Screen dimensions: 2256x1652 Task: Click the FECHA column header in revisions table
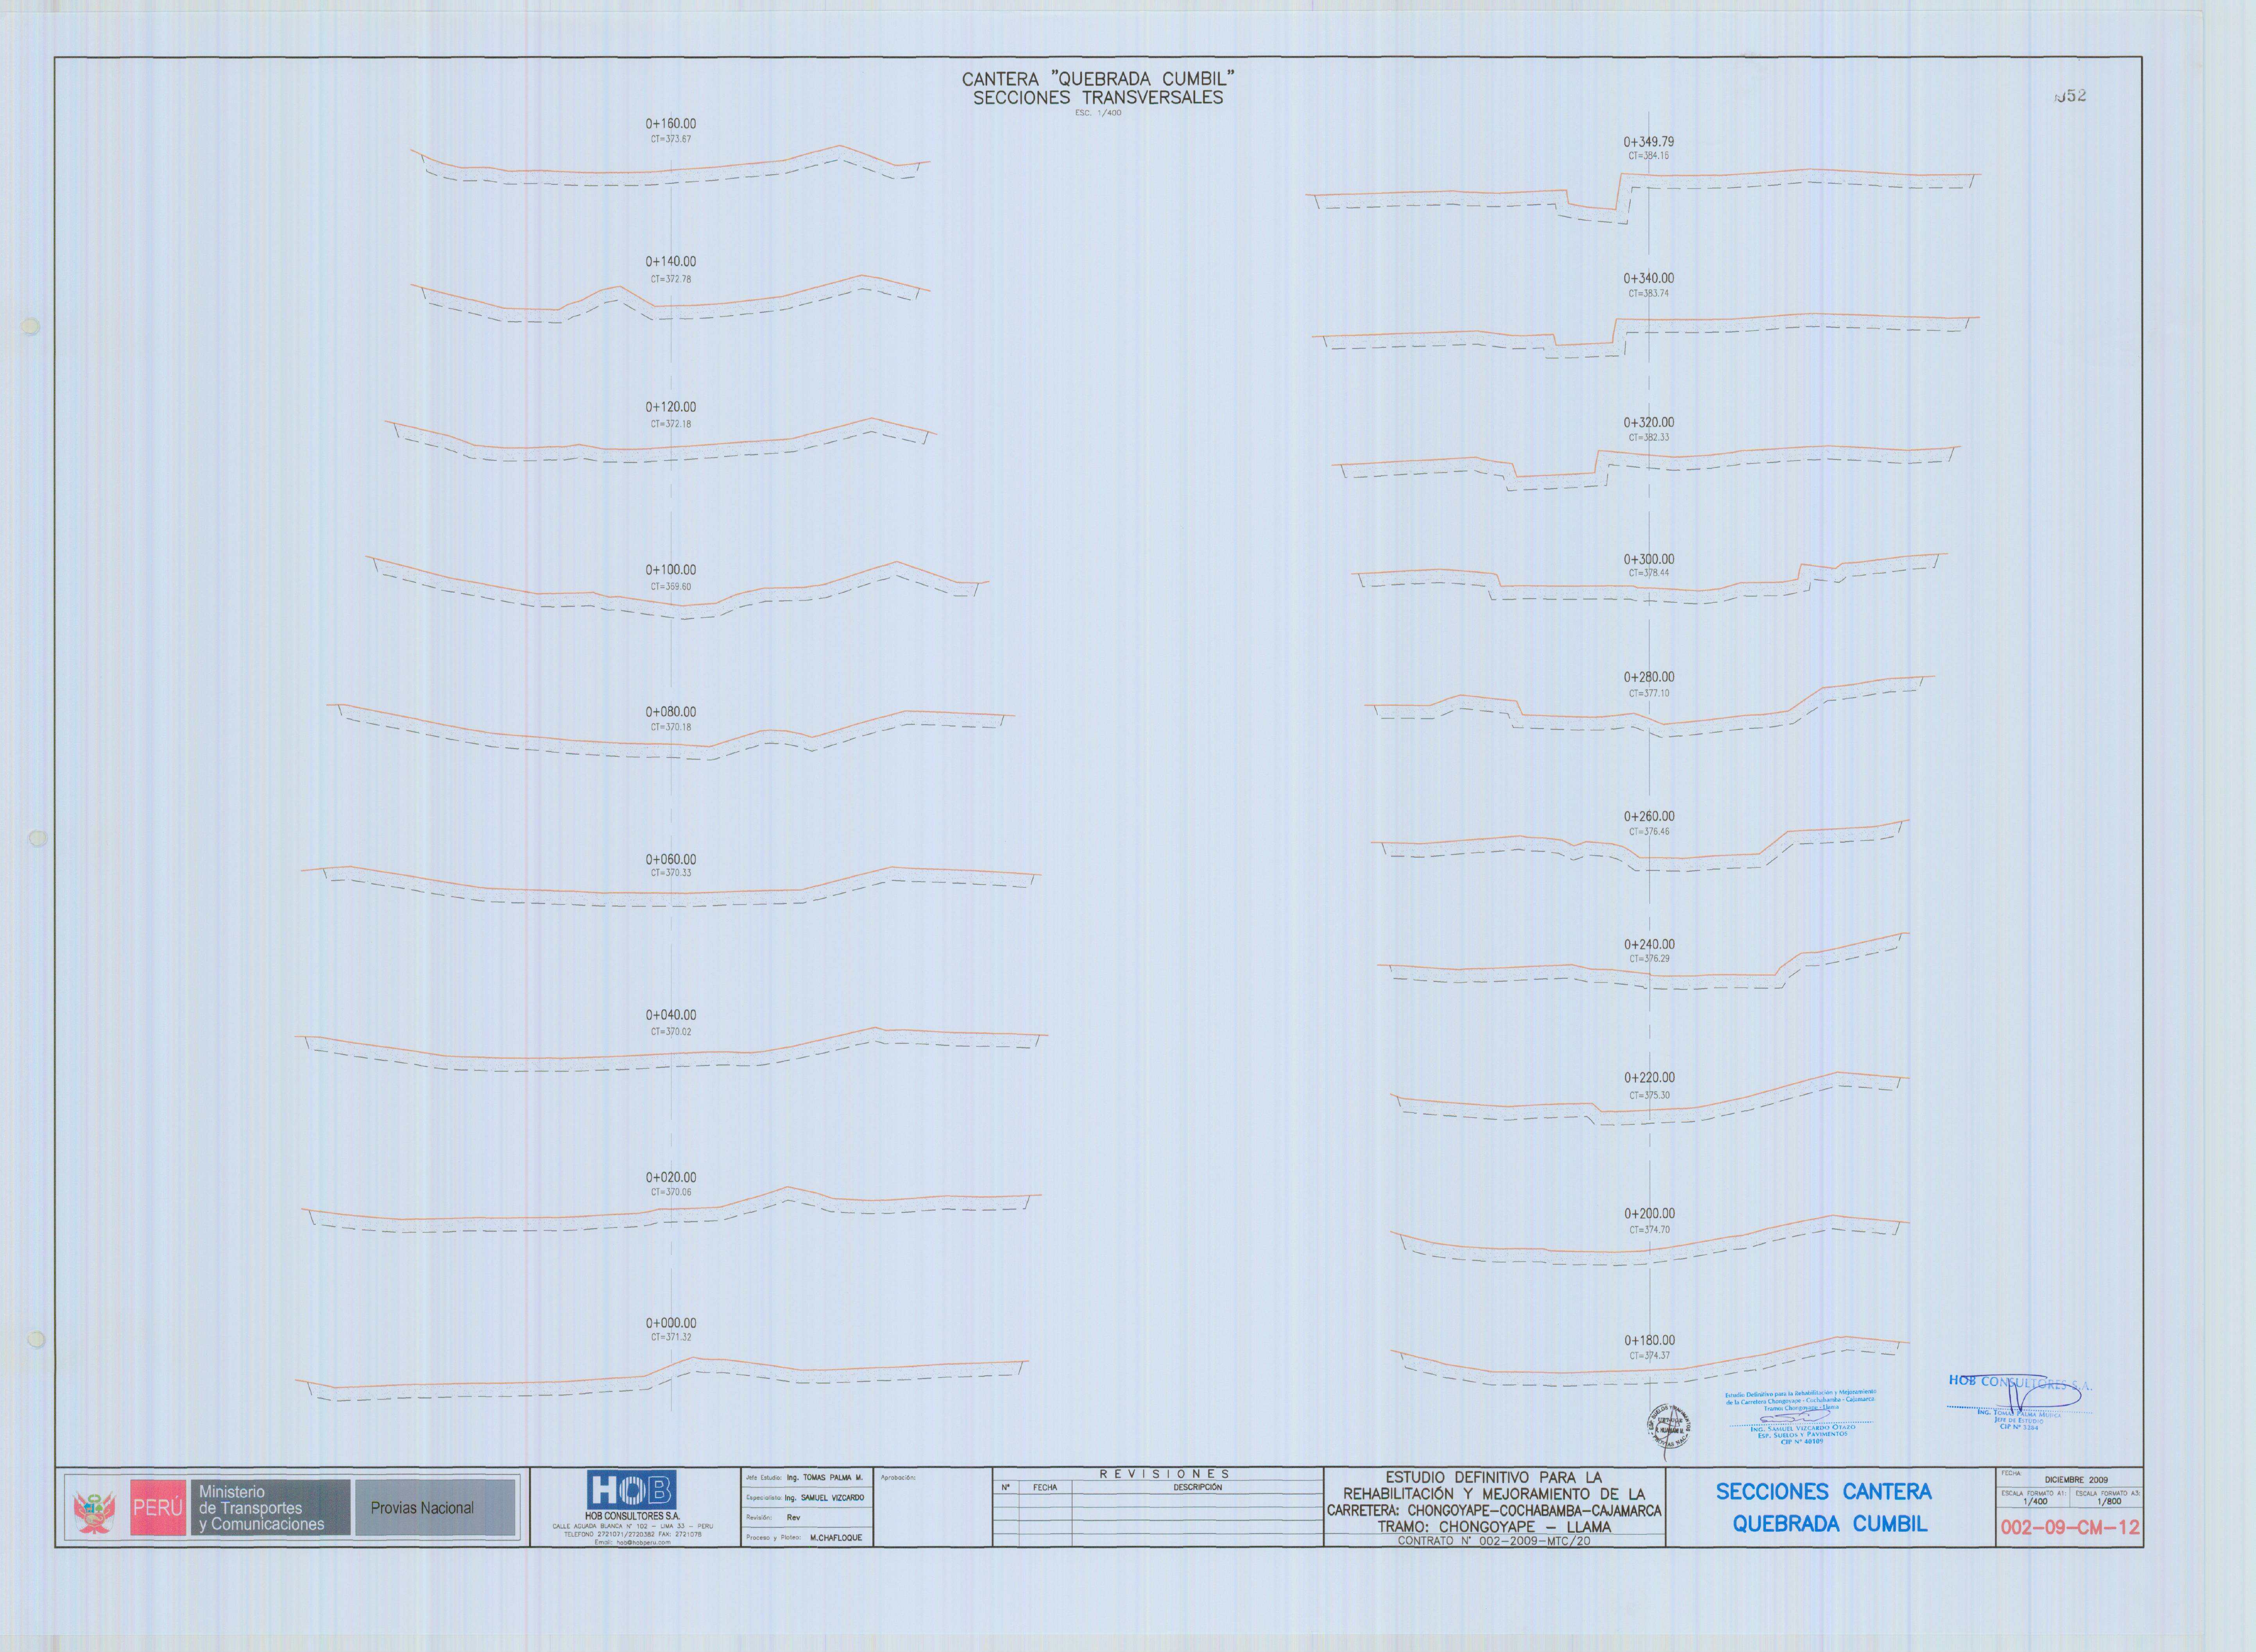[x=1044, y=1487]
